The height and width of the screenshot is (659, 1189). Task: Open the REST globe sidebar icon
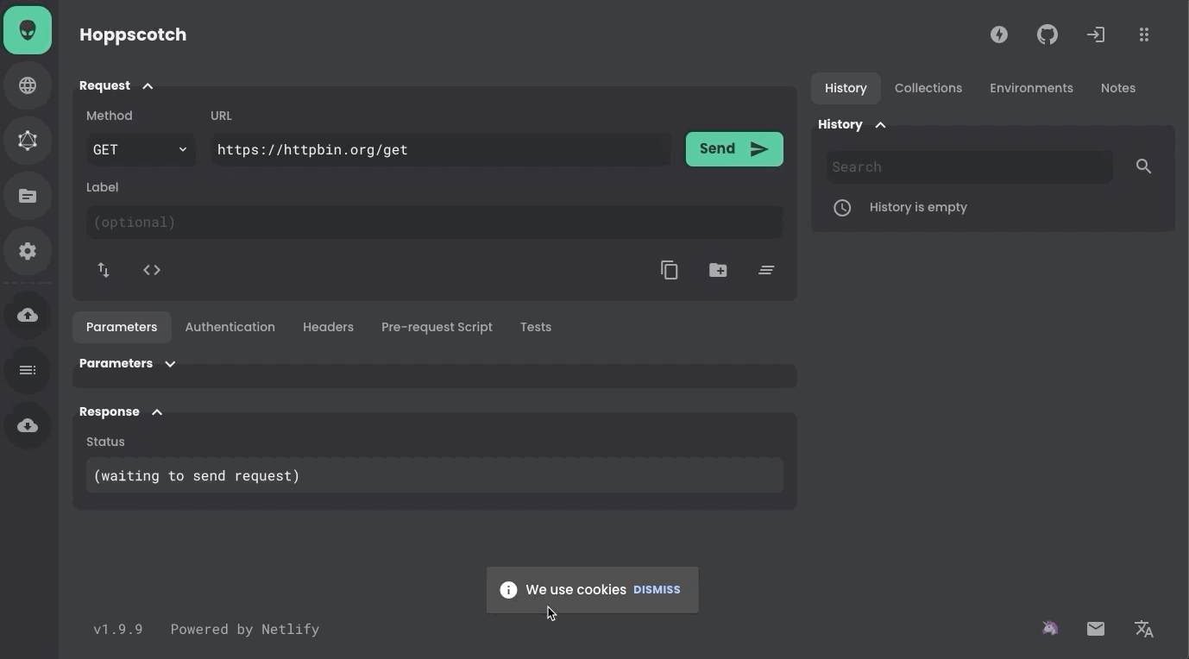tap(28, 85)
